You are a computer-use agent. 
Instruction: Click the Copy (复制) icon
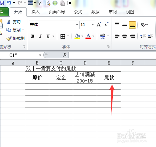point(9,30)
